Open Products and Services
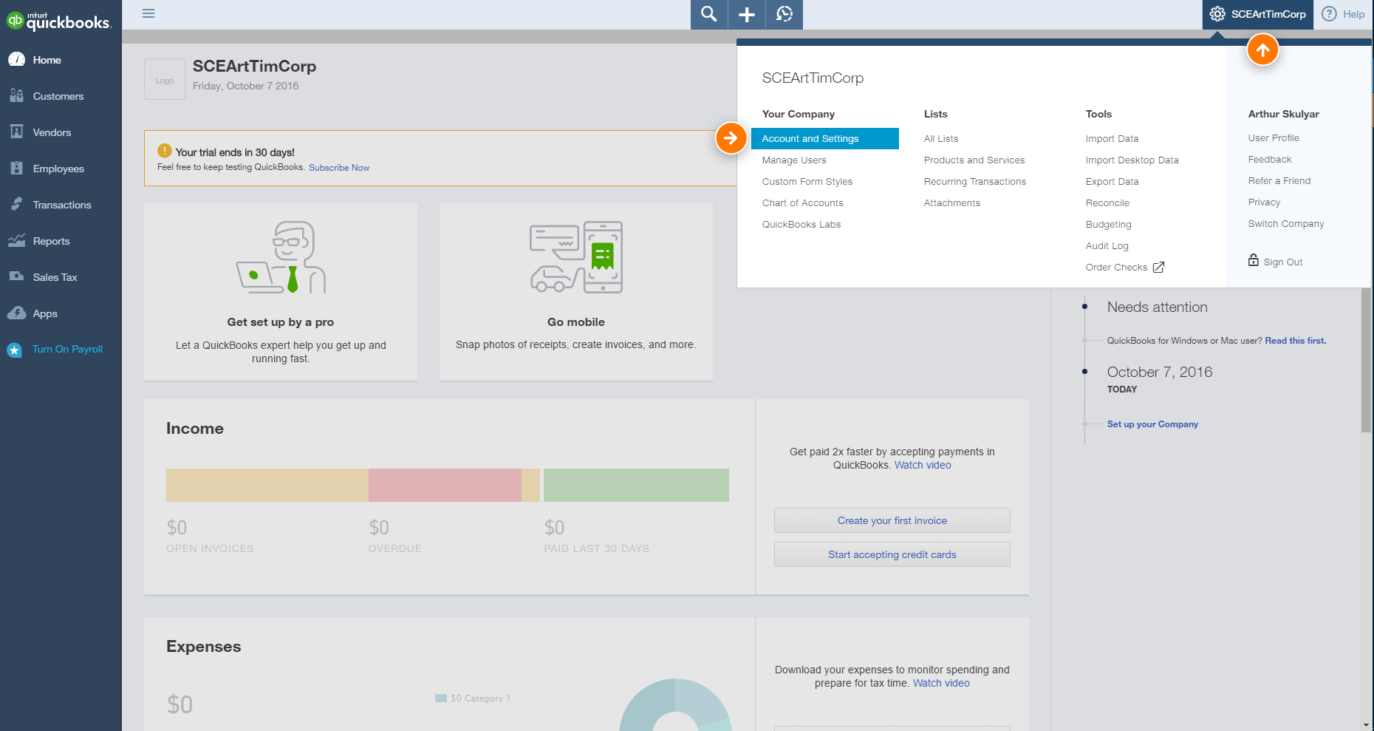The height and width of the screenshot is (731, 1374). [x=974, y=160]
